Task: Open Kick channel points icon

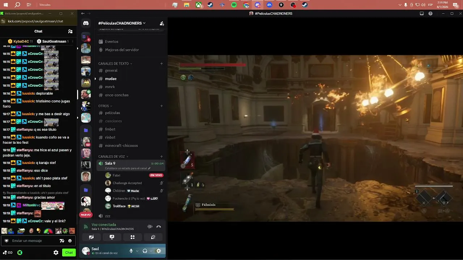Action: coord(8,253)
